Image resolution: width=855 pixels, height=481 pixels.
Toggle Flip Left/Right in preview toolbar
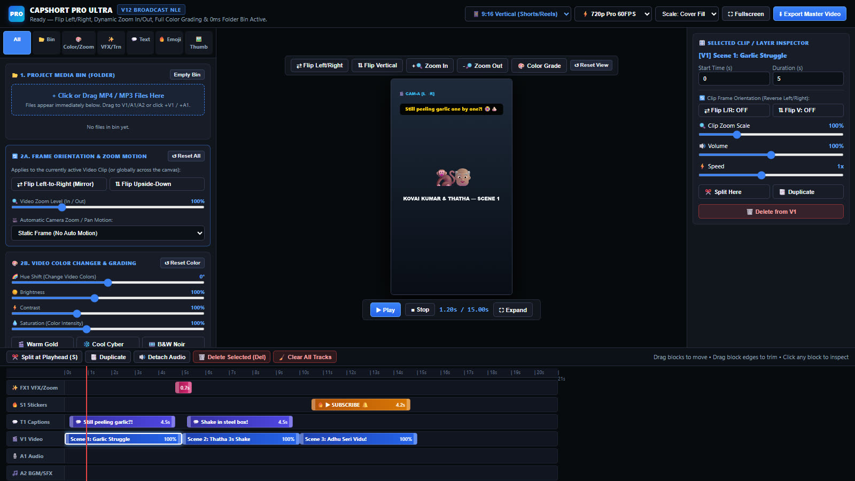point(320,65)
